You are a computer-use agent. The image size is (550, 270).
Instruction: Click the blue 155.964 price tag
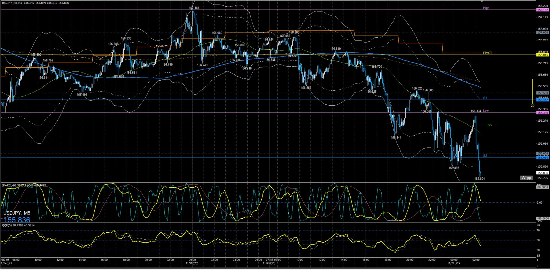tap(542, 158)
